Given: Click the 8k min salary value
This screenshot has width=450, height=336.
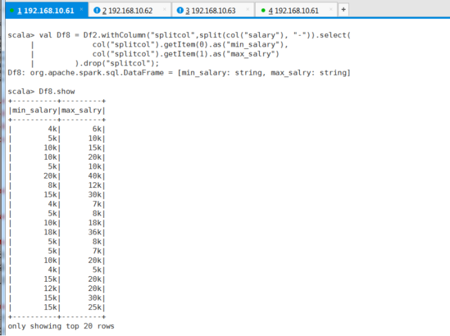Looking at the screenshot, I should click(52, 185).
